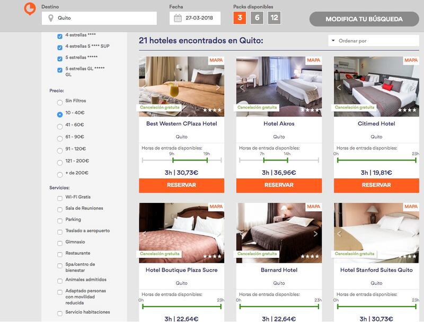The width and height of the screenshot is (424, 322).
Task: Select the 61 - 90€ price range
Action: [60, 139]
